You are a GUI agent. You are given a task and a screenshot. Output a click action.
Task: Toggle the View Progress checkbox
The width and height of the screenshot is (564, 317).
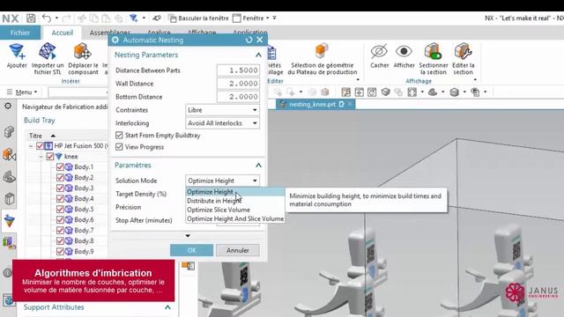119,147
